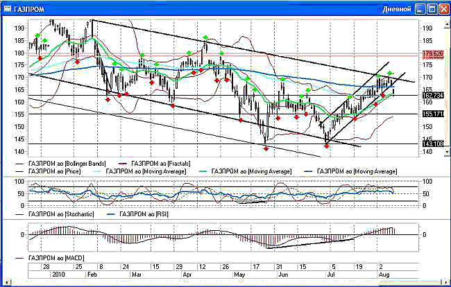Click the 100 label on Stochastic right scale
This screenshot has width=451, height=287.
coord(427,181)
